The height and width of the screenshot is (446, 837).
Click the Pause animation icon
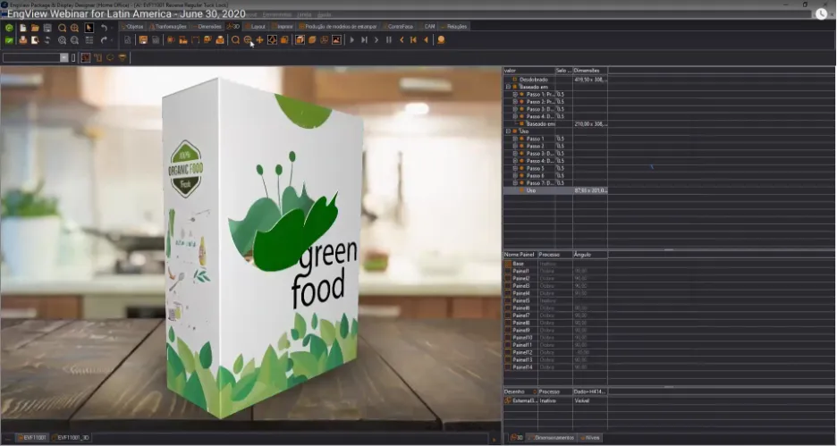389,40
